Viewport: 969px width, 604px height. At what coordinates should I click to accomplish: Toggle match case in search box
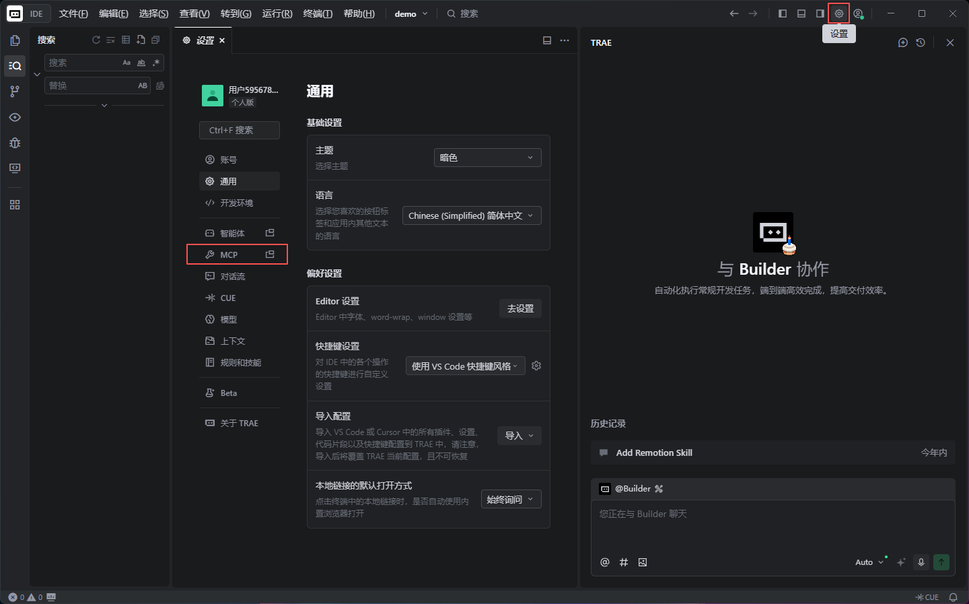tap(127, 63)
